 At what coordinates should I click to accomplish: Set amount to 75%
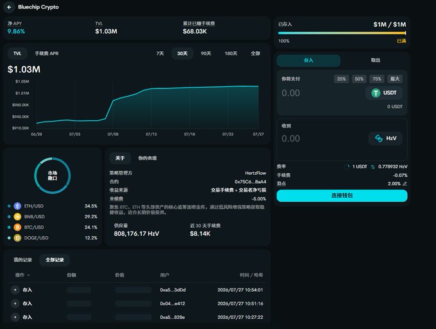click(377, 79)
